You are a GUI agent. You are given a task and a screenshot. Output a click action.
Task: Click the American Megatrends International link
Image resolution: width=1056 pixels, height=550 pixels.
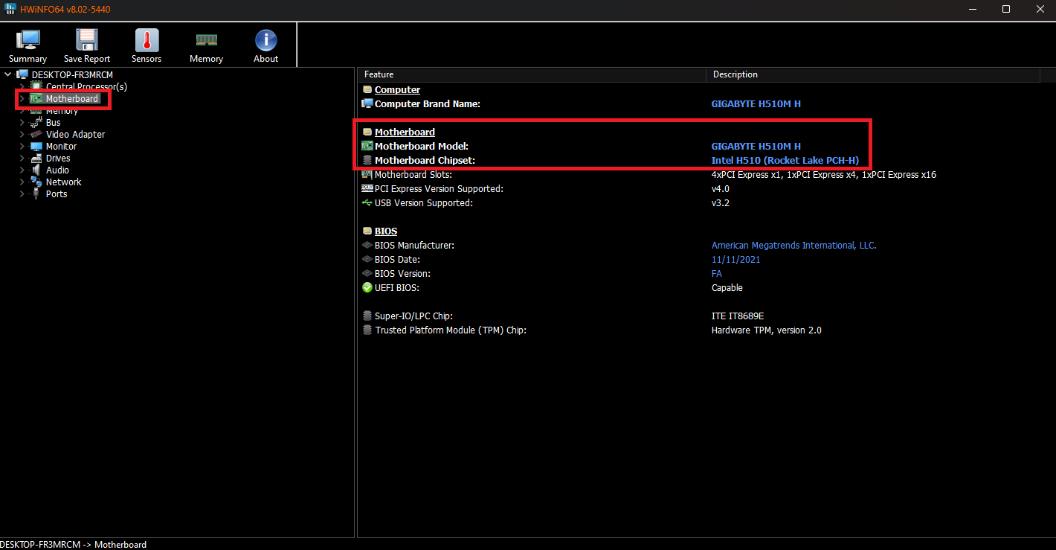(793, 246)
